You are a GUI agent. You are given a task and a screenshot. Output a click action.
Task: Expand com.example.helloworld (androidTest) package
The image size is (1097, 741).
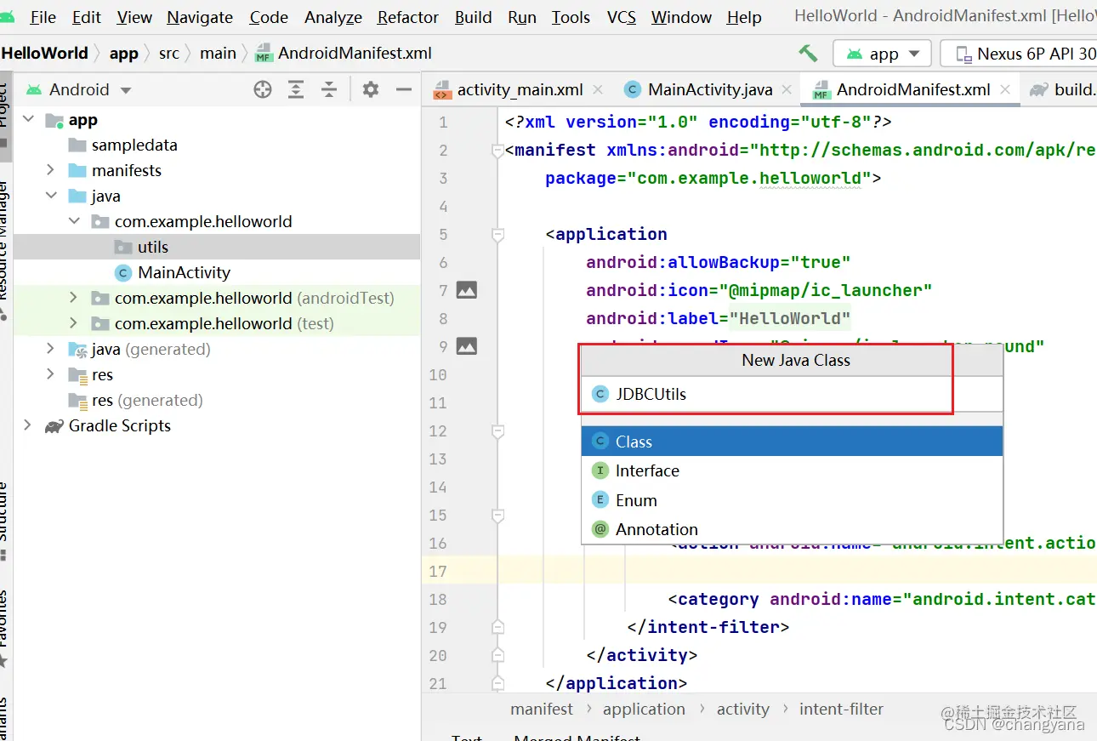click(74, 298)
